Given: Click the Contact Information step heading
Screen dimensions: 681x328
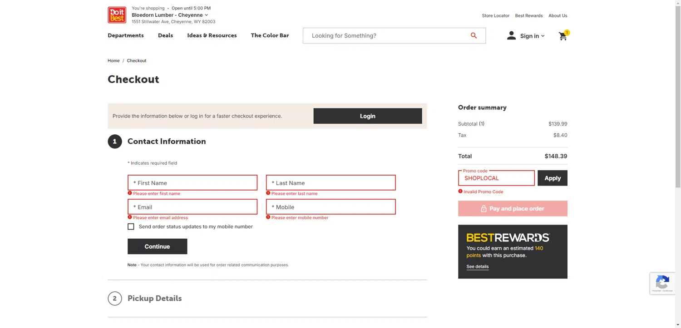Looking at the screenshot, I should click(x=167, y=142).
